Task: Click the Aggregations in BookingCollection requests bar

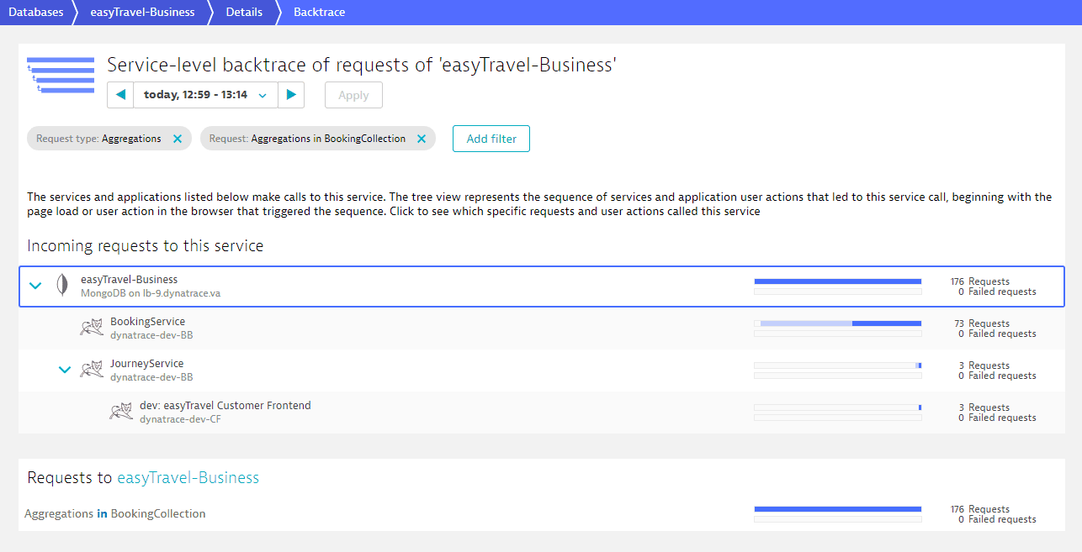Action: (838, 509)
